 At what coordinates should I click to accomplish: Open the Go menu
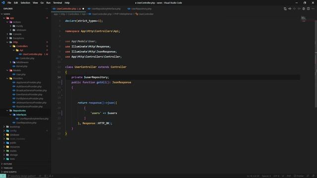tap(42, 3)
